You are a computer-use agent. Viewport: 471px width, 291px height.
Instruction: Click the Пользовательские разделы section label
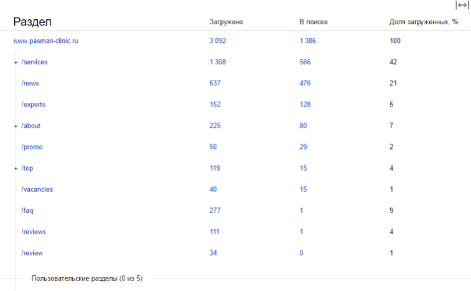[87, 279]
